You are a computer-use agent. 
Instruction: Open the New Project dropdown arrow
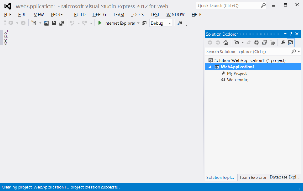tap(40, 23)
